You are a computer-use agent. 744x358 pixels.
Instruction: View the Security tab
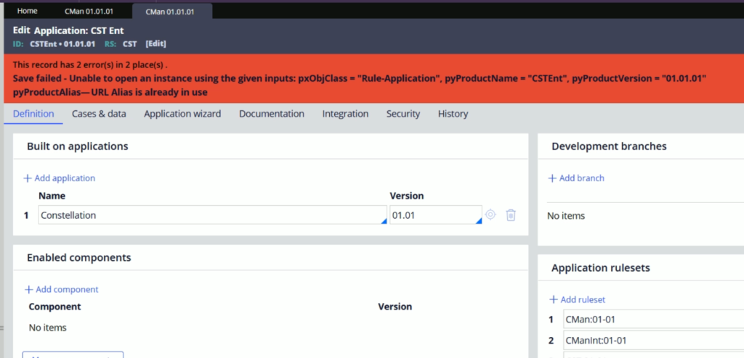(403, 114)
